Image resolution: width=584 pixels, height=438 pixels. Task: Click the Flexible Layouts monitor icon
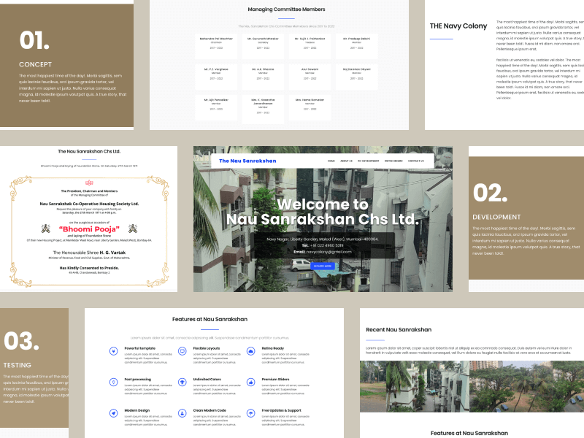click(x=182, y=350)
